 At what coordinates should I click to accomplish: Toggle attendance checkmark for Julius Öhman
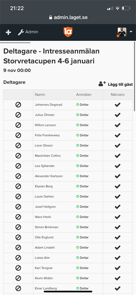click(x=117, y=115)
